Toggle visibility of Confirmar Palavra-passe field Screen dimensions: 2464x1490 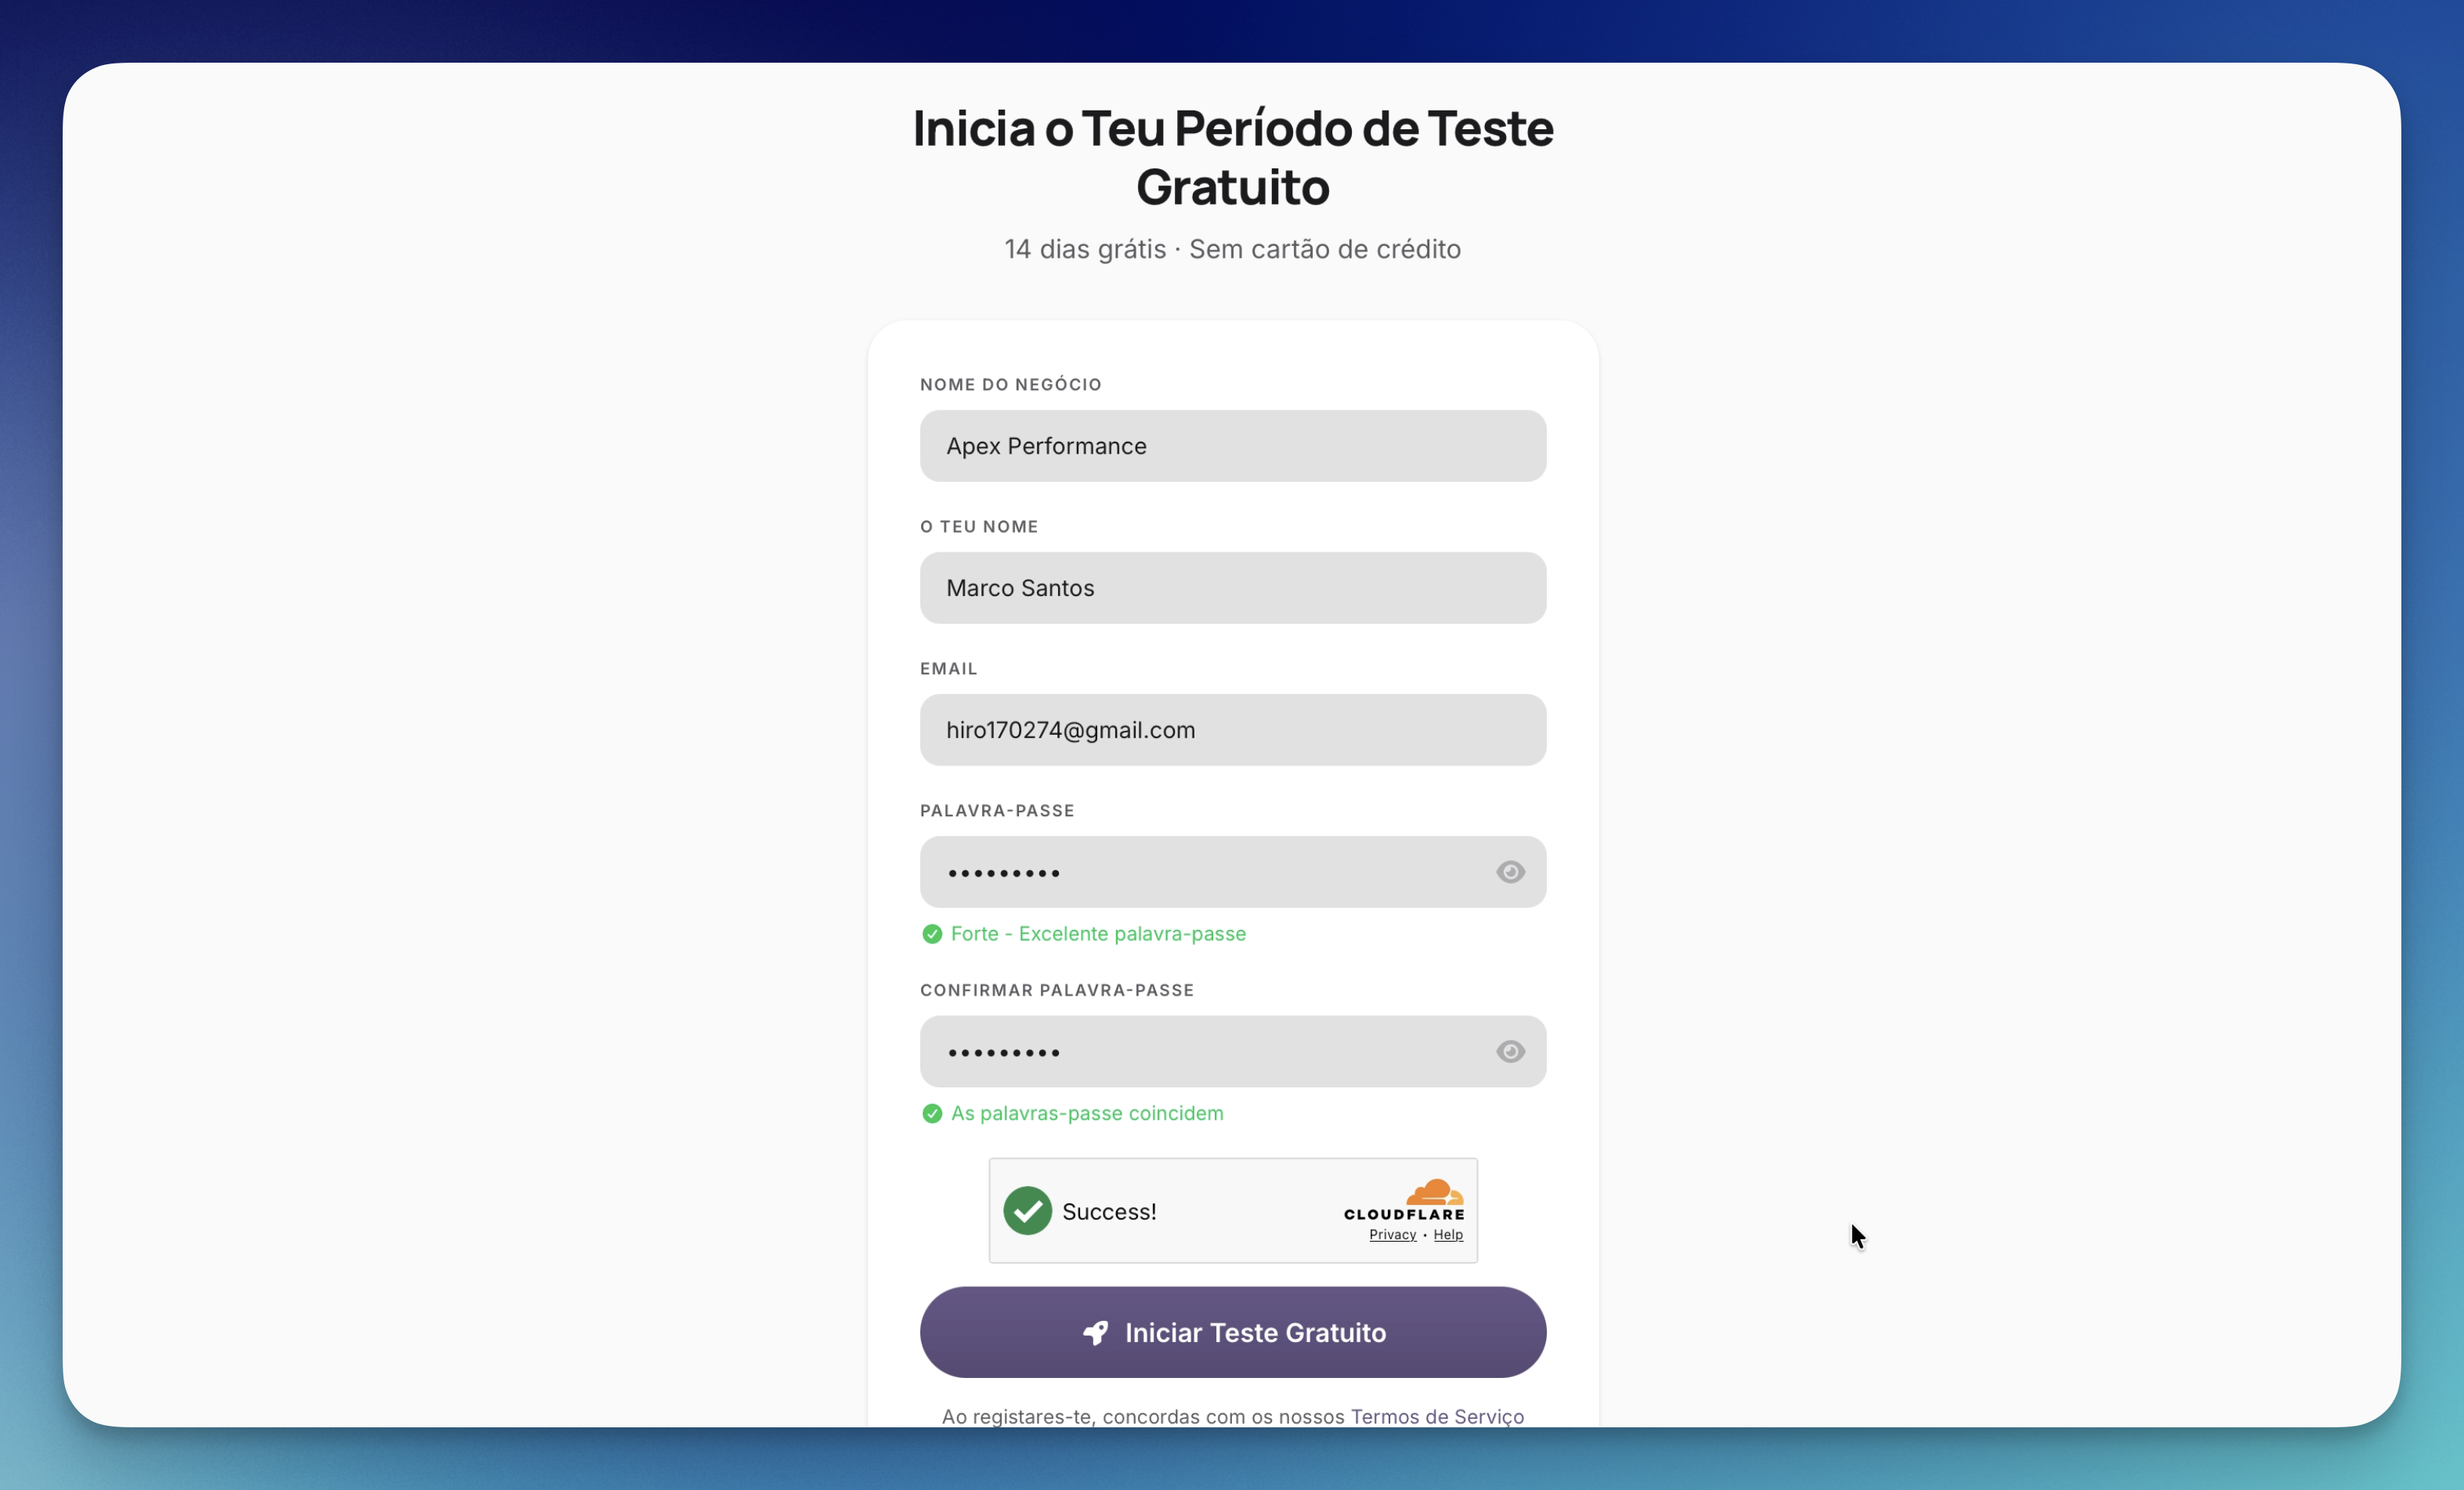click(x=1510, y=1051)
